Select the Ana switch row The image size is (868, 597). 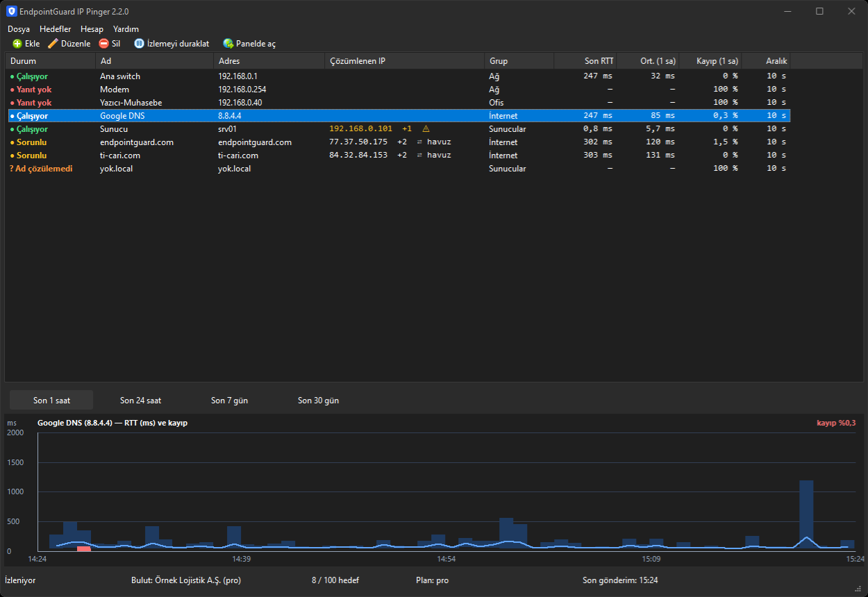[x=398, y=76]
